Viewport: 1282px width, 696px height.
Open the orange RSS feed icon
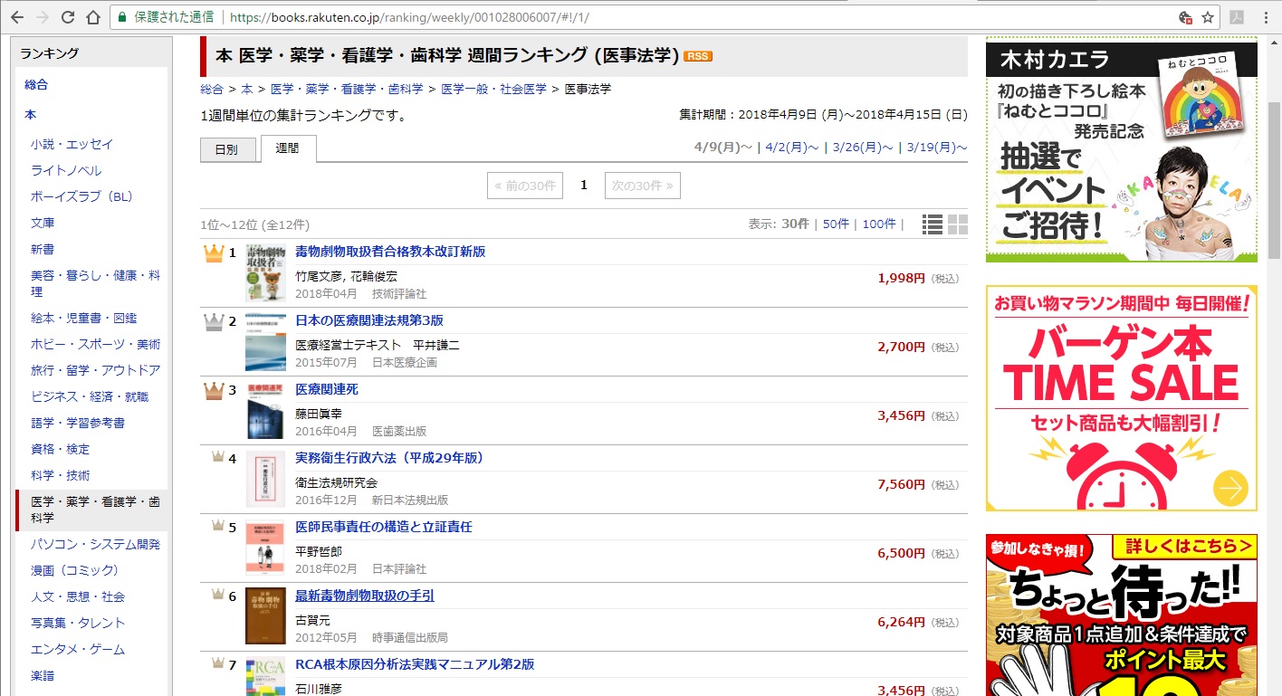(x=698, y=56)
